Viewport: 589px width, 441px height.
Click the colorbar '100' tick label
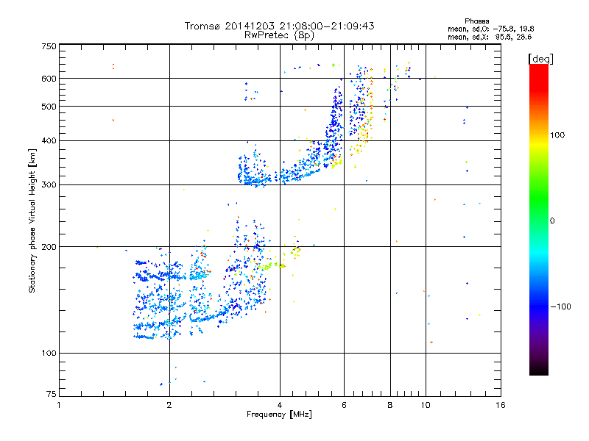coord(557,135)
